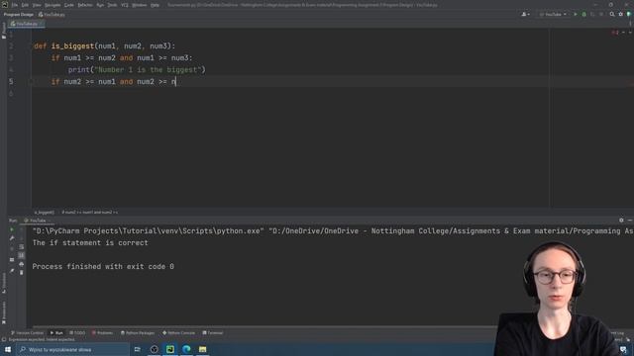Open Run panel settings gear

click(621, 220)
